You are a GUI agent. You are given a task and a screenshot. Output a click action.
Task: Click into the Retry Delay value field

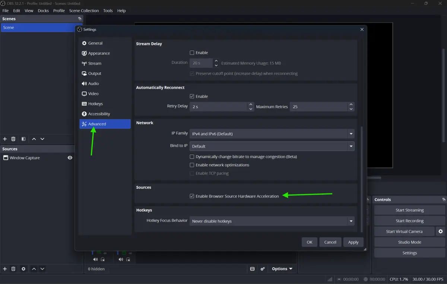[219, 107]
